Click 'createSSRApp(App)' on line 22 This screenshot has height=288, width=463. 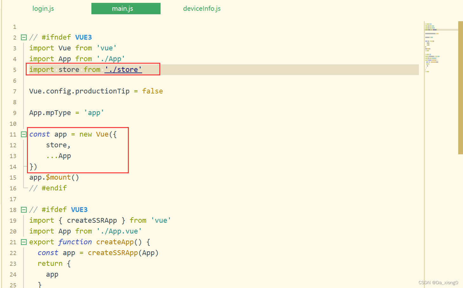pos(123,253)
